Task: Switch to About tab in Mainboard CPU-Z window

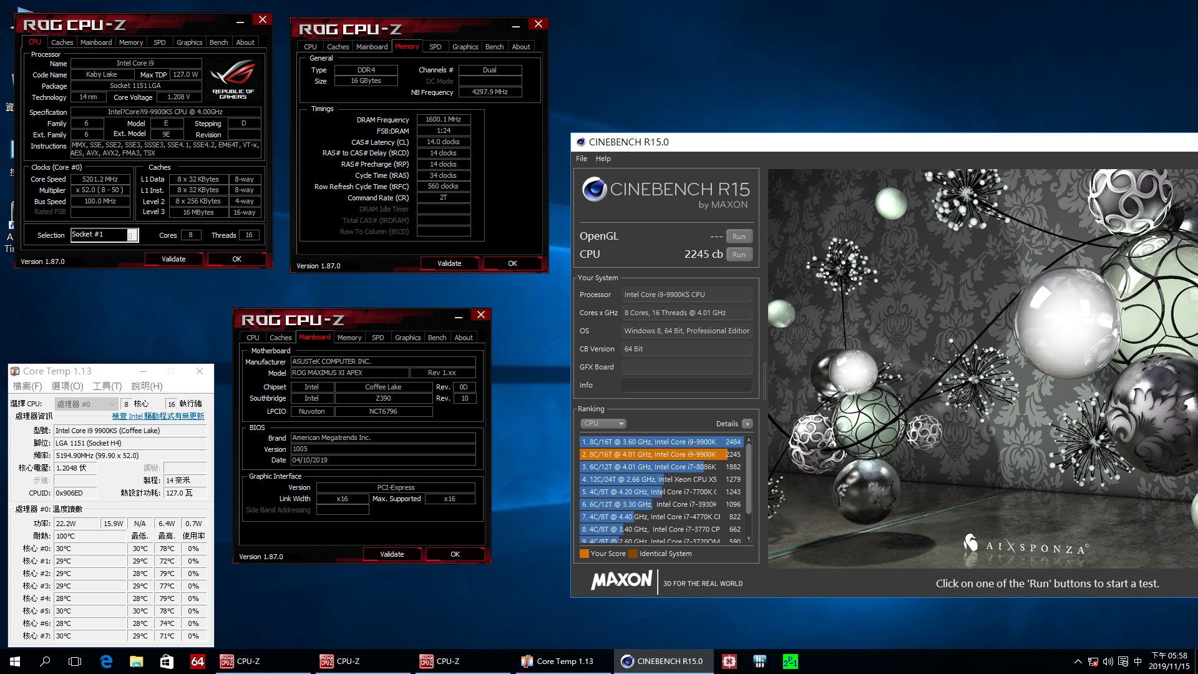Action: (x=464, y=338)
